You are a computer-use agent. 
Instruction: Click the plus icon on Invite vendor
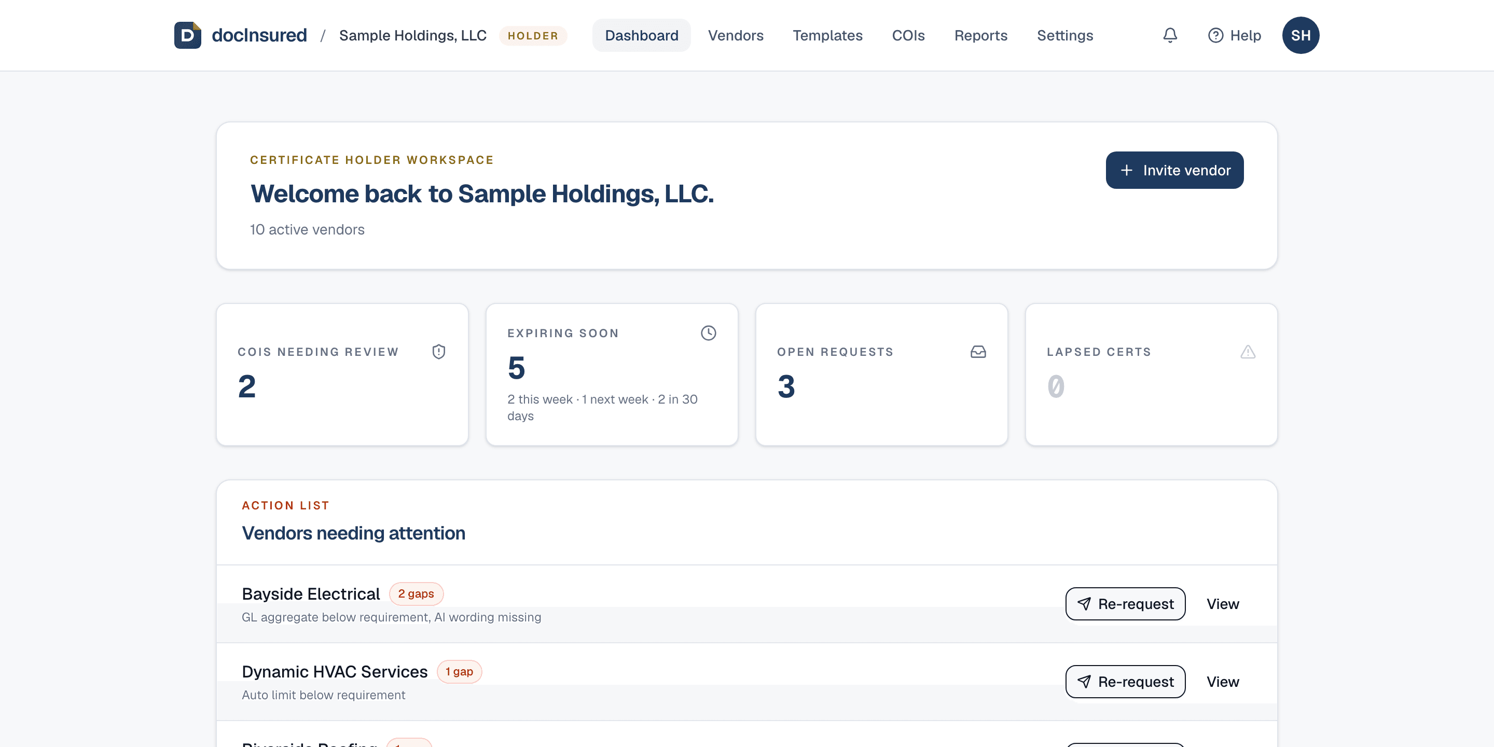1126,170
